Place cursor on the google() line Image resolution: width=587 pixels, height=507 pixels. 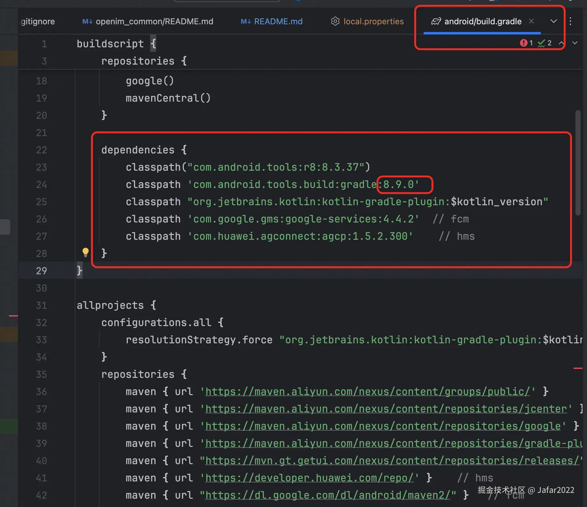point(150,81)
